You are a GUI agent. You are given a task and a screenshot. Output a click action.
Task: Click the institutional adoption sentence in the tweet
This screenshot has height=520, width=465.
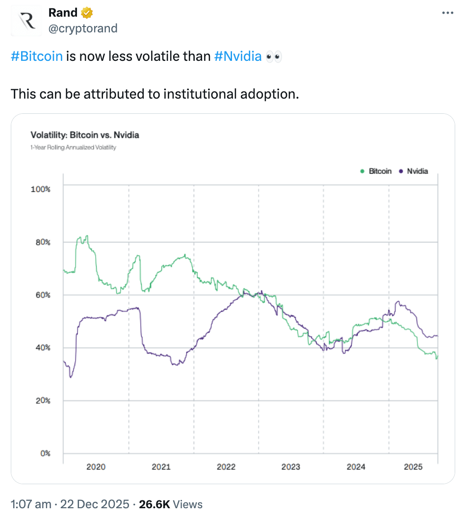[155, 93]
